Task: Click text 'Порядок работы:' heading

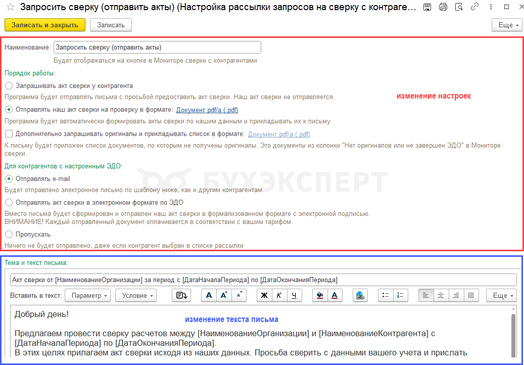Action: pos(30,73)
